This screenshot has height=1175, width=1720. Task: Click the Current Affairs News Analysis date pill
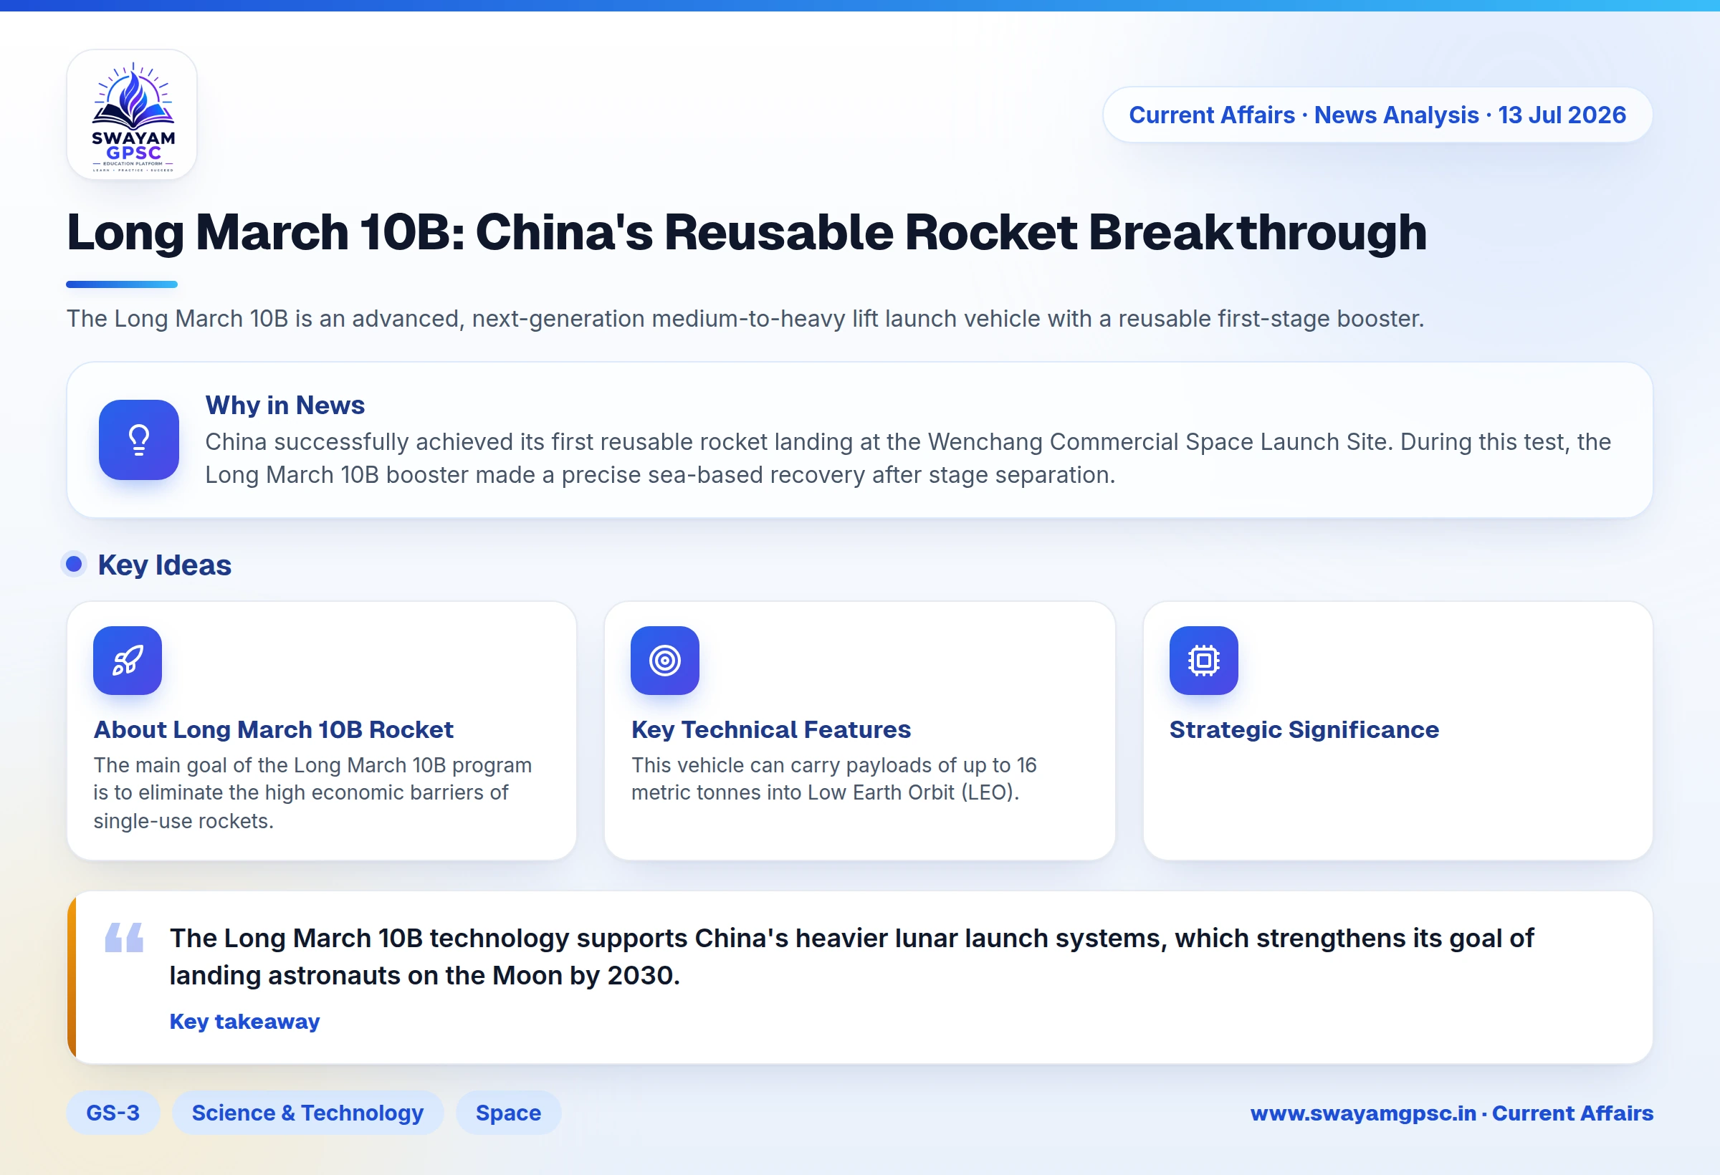(1377, 115)
